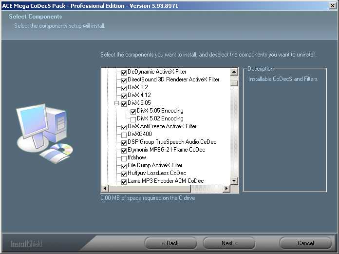Select Etymonix MPEG-2 I-Frame CoDec item
The height and width of the screenshot is (254, 339).
(166, 150)
